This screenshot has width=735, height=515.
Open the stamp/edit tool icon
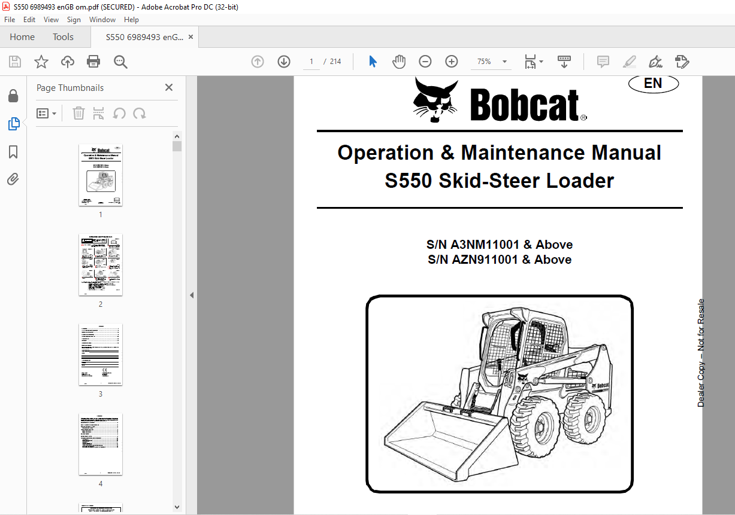[x=682, y=62]
